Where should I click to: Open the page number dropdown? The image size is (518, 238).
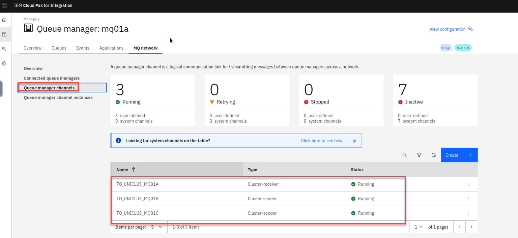tap(419, 227)
